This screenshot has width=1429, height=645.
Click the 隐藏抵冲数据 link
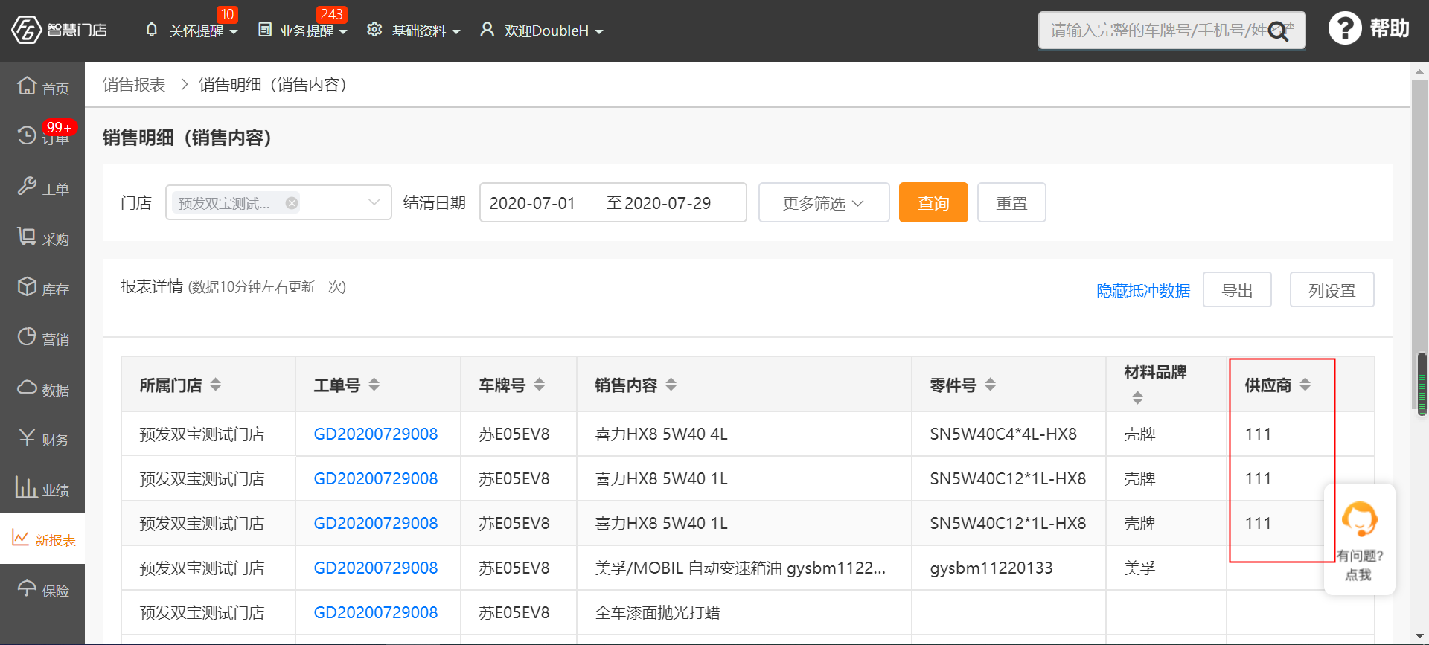click(1143, 290)
